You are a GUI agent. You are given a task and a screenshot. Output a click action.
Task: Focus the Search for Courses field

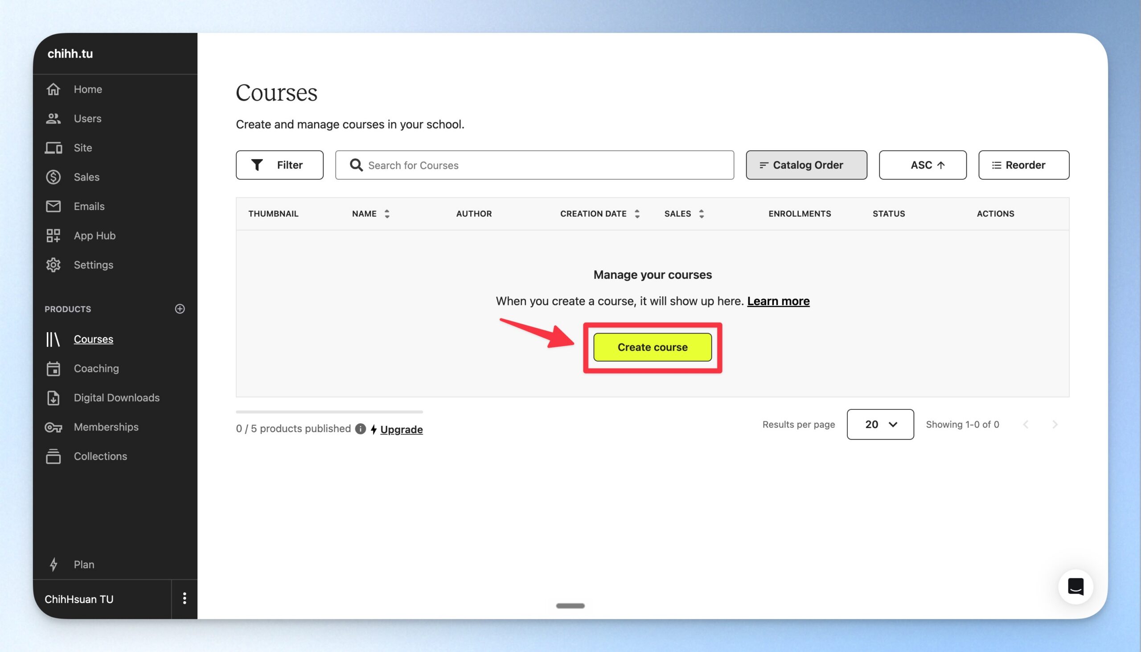click(x=534, y=165)
